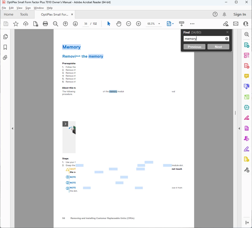Send file by email icon
The height and width of the screenshot is (228, 252).
236,24
